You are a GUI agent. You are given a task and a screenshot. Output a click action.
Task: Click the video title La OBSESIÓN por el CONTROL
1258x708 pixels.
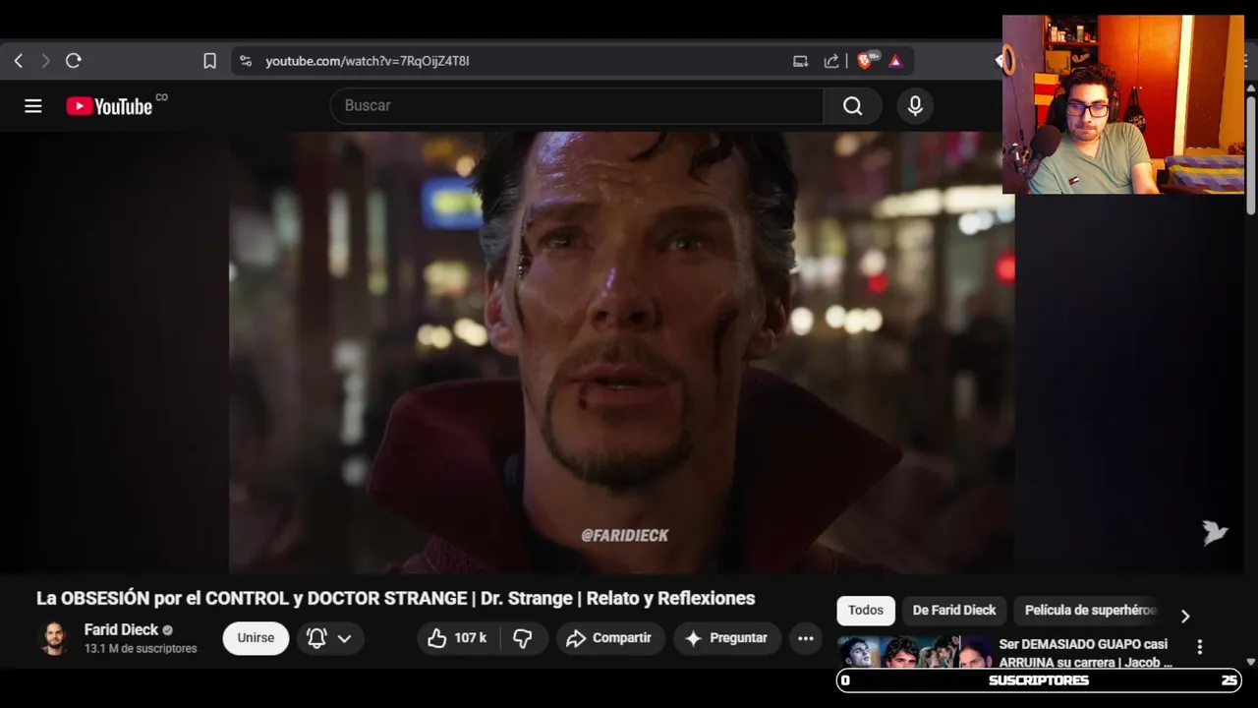coord(395,598)
